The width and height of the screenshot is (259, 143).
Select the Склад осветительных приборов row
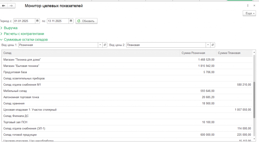point(127,78)
